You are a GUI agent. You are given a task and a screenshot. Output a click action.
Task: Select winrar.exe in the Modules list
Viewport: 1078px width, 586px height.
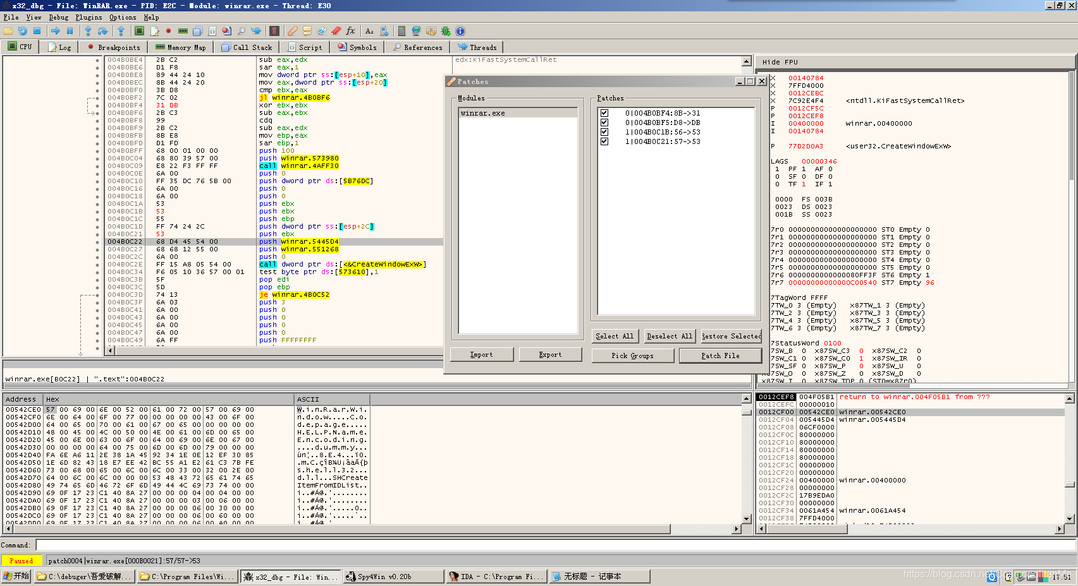point(517,114)
